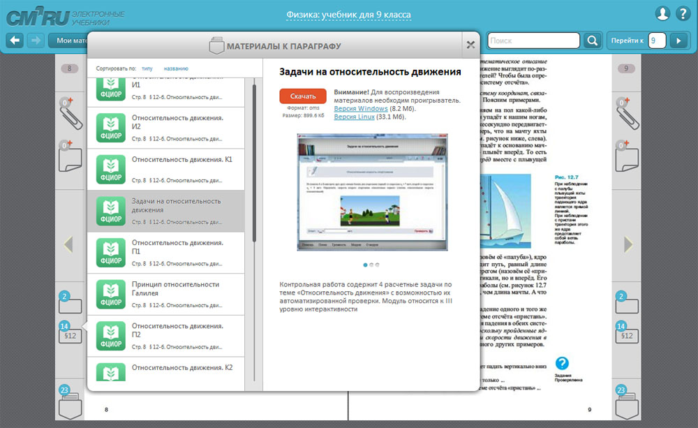Viewport: 698px width, 428px height.
Task: Open the right-side notes sticky icon
Action: click(627, 156)
